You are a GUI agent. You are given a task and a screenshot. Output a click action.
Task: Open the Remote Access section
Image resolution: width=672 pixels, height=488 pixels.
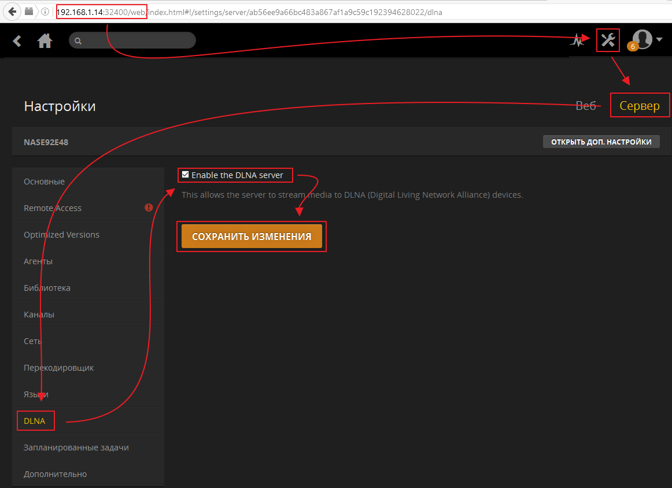(88, 208)
